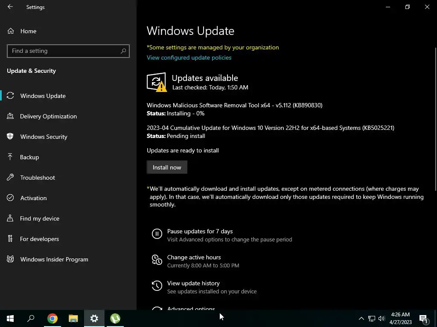Image resolution: width=437 pixels, height=327 pixels.
Task: Click the Activation checkmark icon
Action: 10,198
